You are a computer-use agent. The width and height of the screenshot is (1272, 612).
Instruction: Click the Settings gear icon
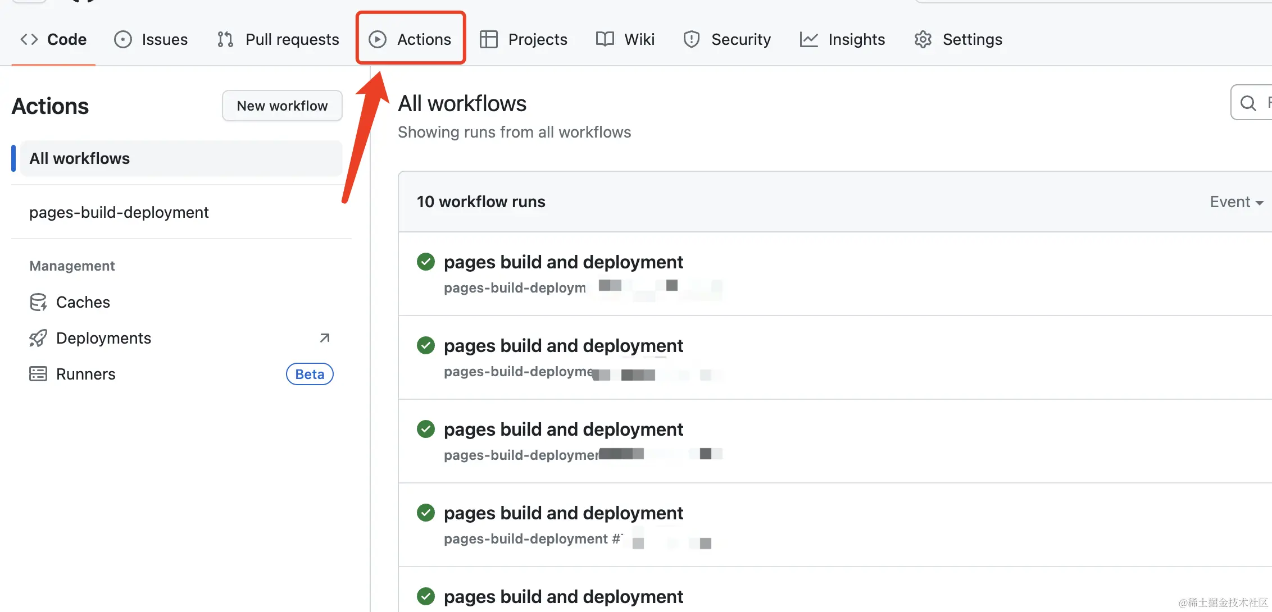tap(923, 39)
